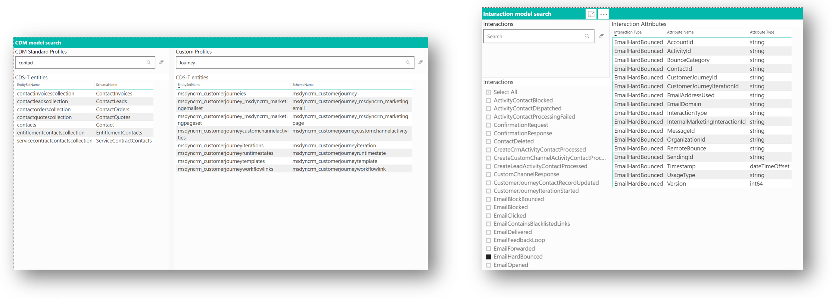
Task: Clear the Interactions search with eraser icon
Action: (601, 36)
